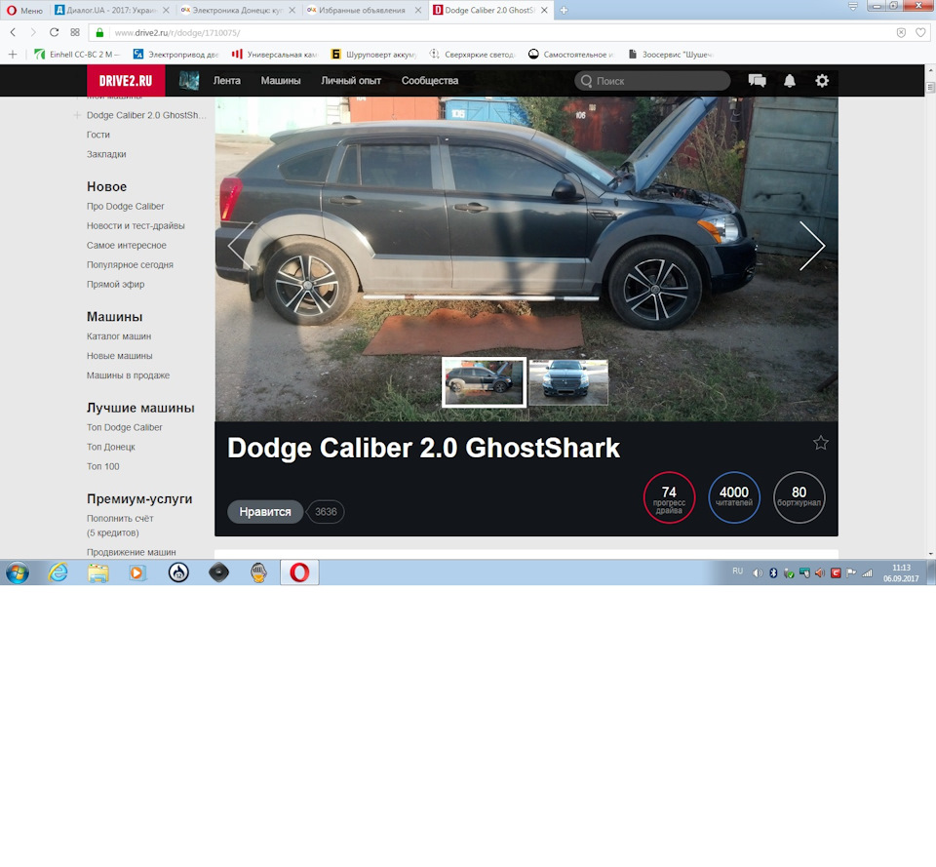
Task: Go back with browser back arrow
Action: click(13, 32)
